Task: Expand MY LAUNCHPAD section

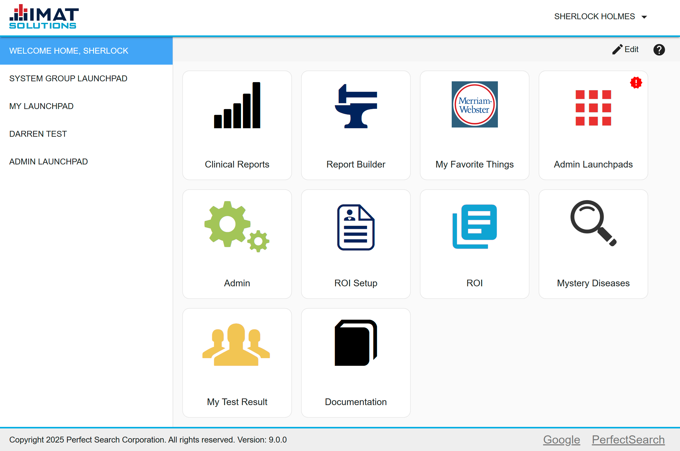Action: (42, 106)
